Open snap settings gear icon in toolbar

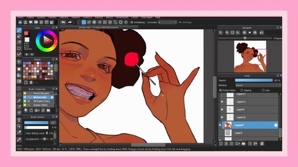(121, 22)
